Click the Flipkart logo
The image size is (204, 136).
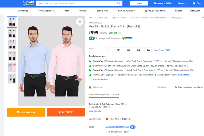(x=27, y=3)
